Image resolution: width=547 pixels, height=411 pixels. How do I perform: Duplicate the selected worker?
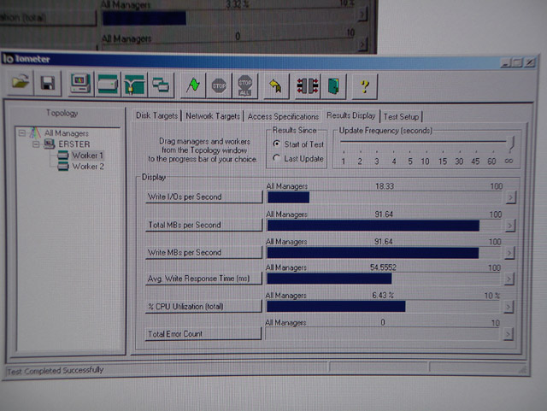coord(161,85)
